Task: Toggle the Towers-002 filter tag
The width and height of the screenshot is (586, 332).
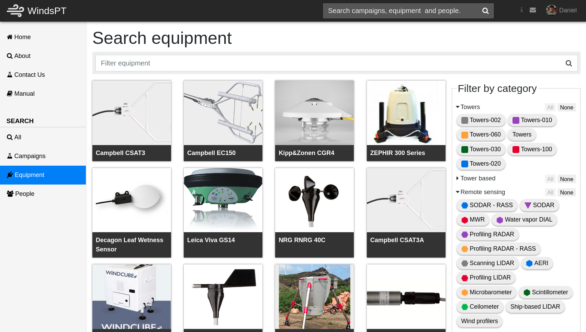Action: pos(481,120)
